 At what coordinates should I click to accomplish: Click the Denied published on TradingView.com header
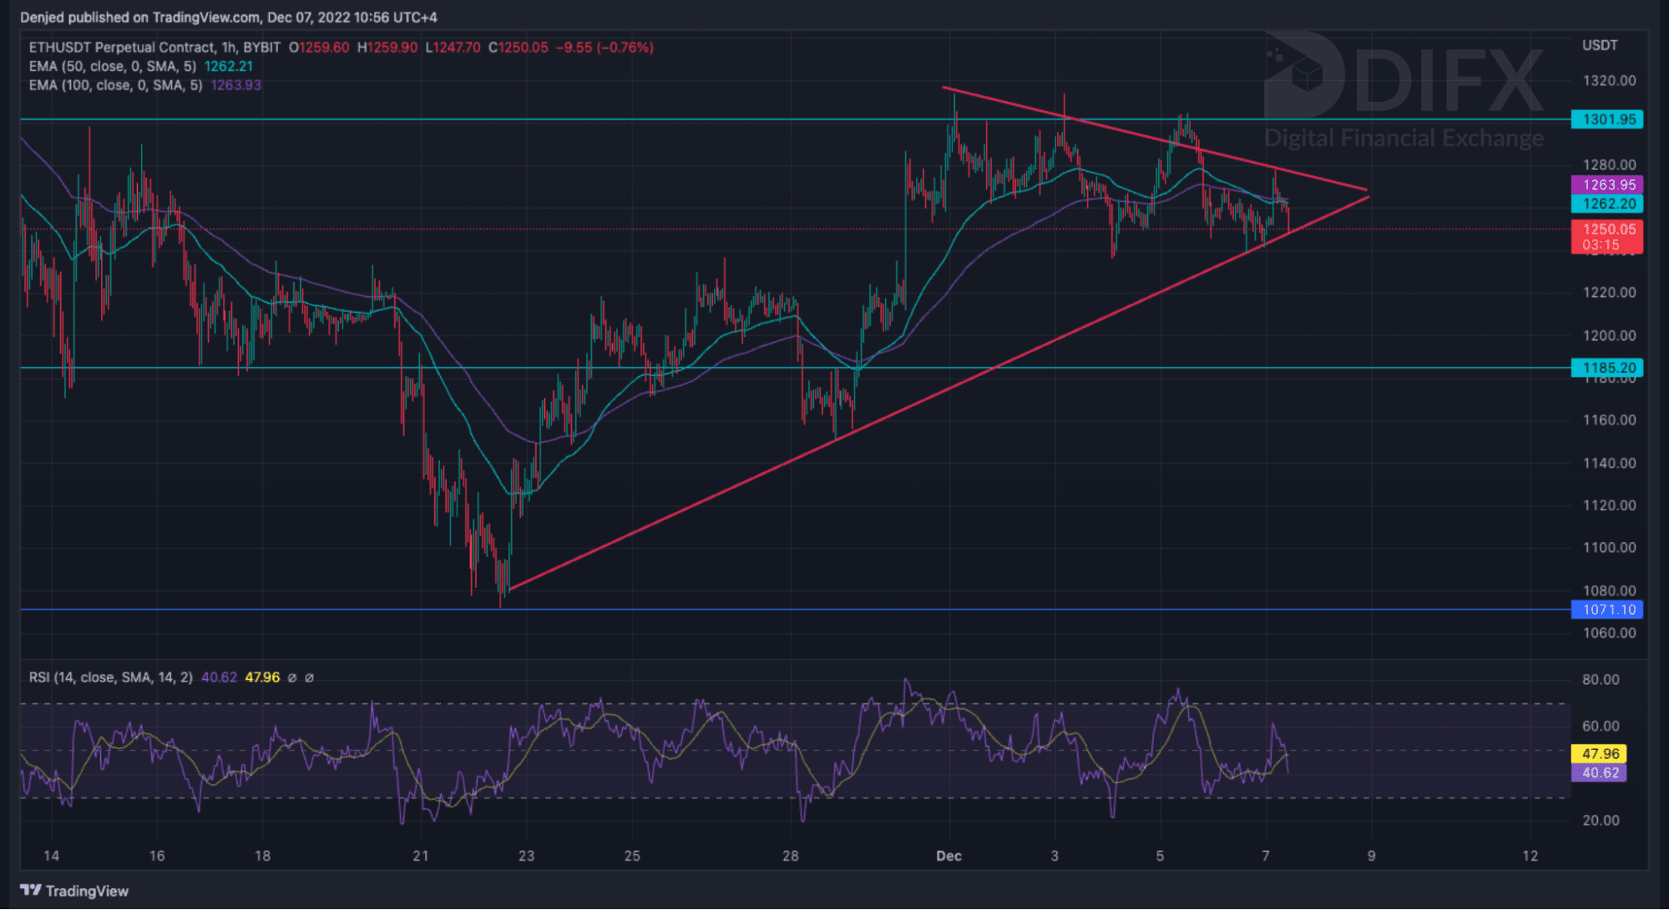[x=228, y=17]
